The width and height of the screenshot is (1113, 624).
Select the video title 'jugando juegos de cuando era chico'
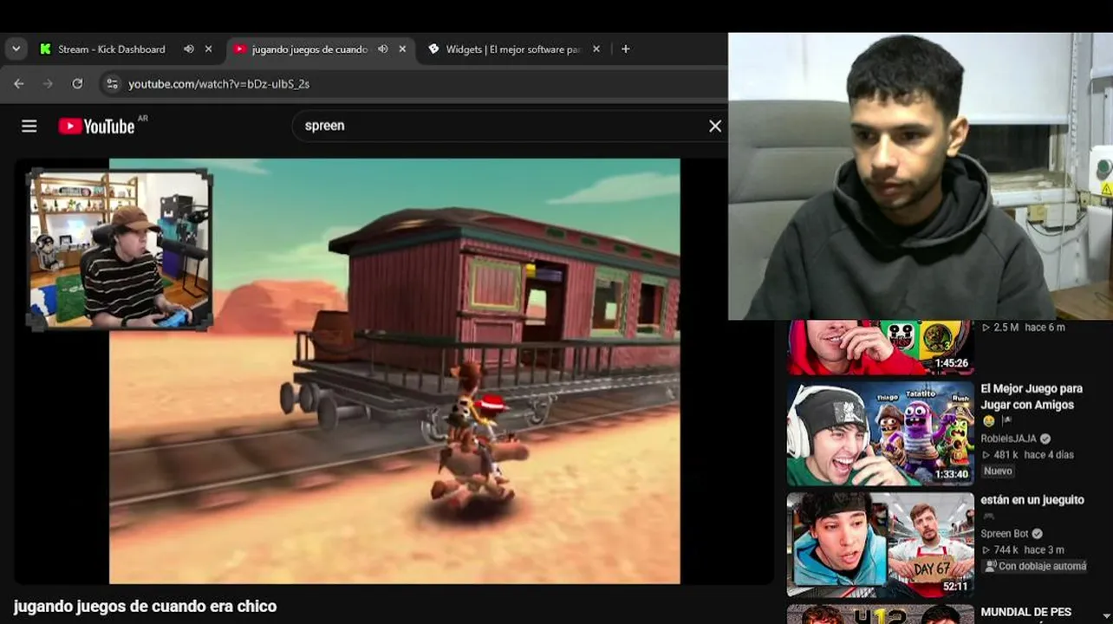coord(146,607)
